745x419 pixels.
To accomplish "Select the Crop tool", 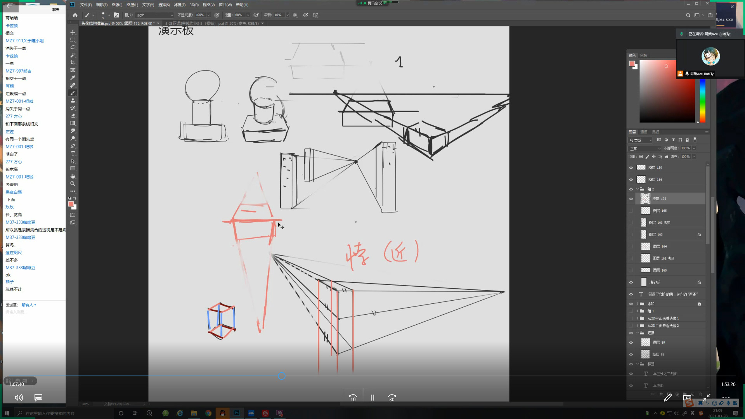I will (x=73, y=62).
